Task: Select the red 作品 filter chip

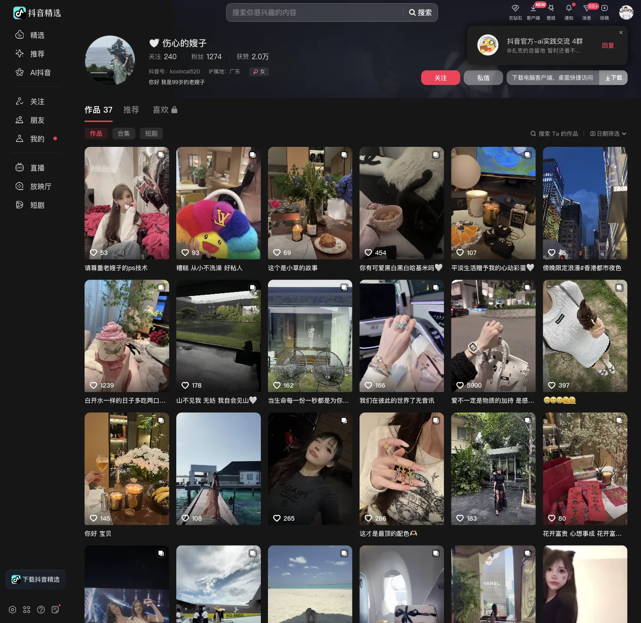Action: (96, 133)
